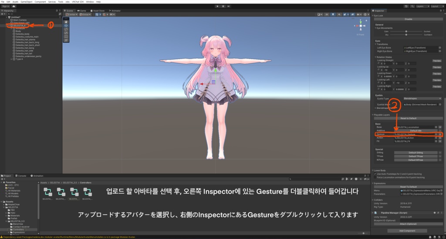Open the Layout dropdown
The image size is (446, 239).
click(437, 6)
